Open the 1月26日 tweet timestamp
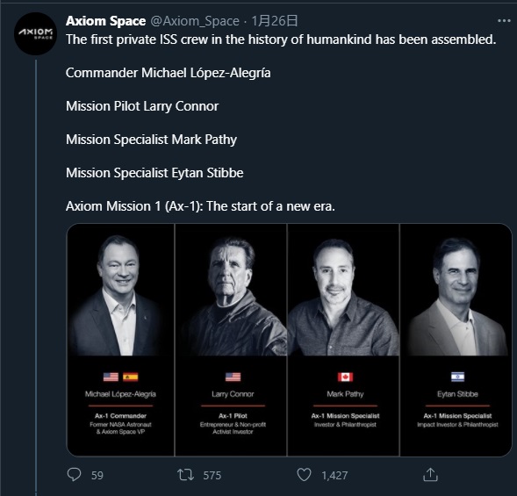This screenshot has height=496, width=517. coord(275,21)
